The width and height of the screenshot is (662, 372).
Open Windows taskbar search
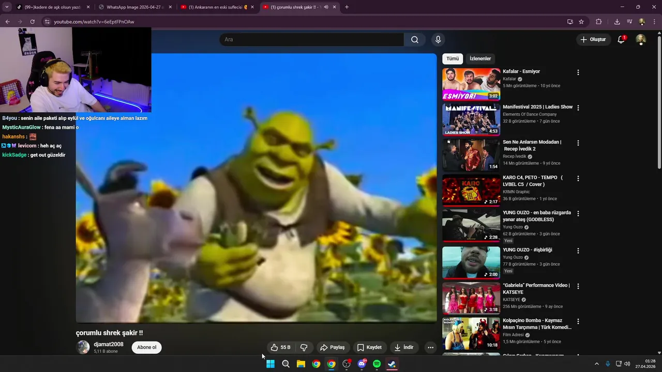point(285,364)
